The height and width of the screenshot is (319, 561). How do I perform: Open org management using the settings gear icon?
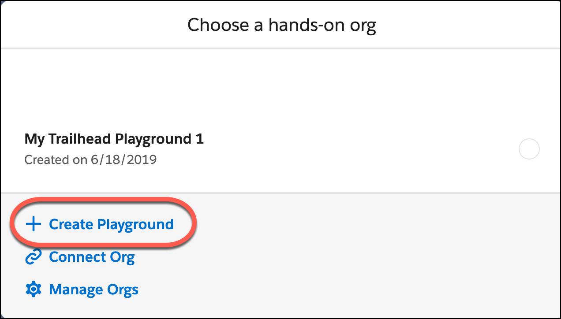tap(33, 289)
